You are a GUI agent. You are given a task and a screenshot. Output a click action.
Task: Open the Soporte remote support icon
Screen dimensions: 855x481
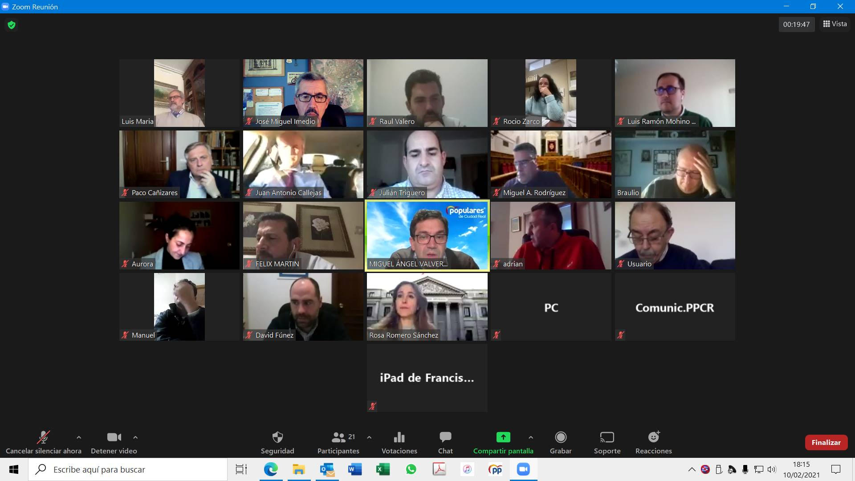click(607, 437)
